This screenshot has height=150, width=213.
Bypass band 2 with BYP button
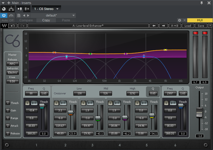tap(63, 103)
